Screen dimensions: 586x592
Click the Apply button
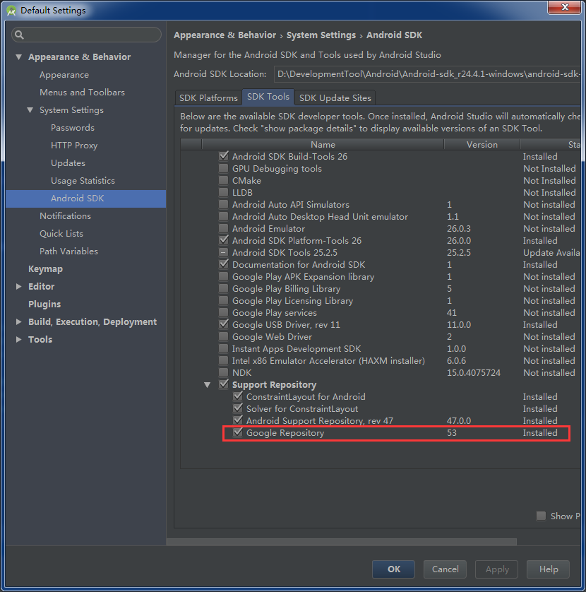pyautogui.click(x=496, y=569)
